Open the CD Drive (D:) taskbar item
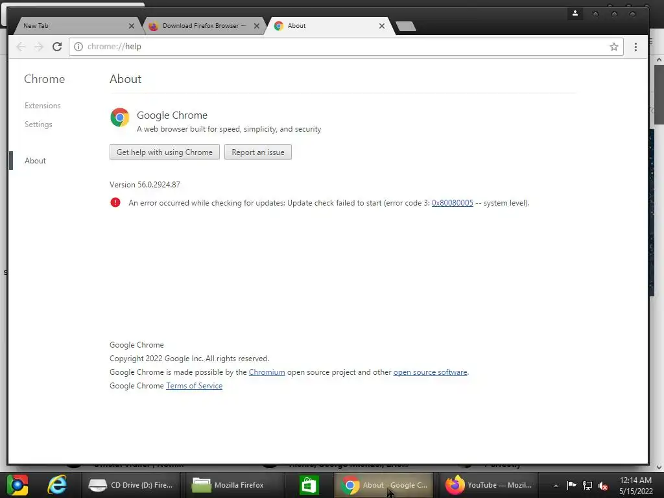 [130, 485]
